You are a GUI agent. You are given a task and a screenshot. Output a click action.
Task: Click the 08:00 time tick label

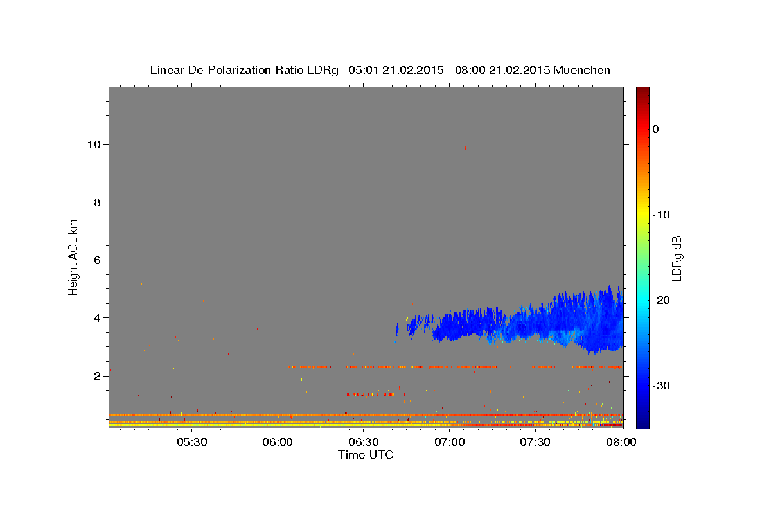621,443
